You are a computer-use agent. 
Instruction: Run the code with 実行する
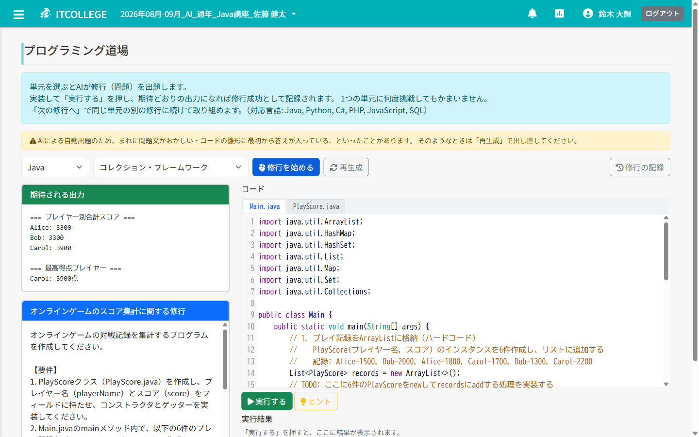(267, 402)
